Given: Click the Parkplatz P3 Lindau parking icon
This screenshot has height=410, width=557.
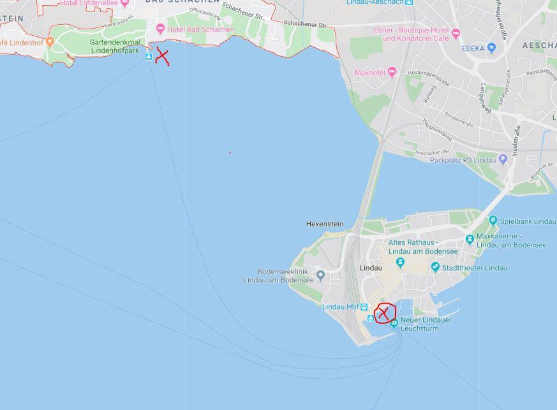Looking at the screenshot, I should coord(503,160).
